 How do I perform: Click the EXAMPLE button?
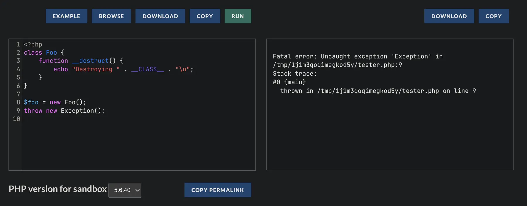66,16
